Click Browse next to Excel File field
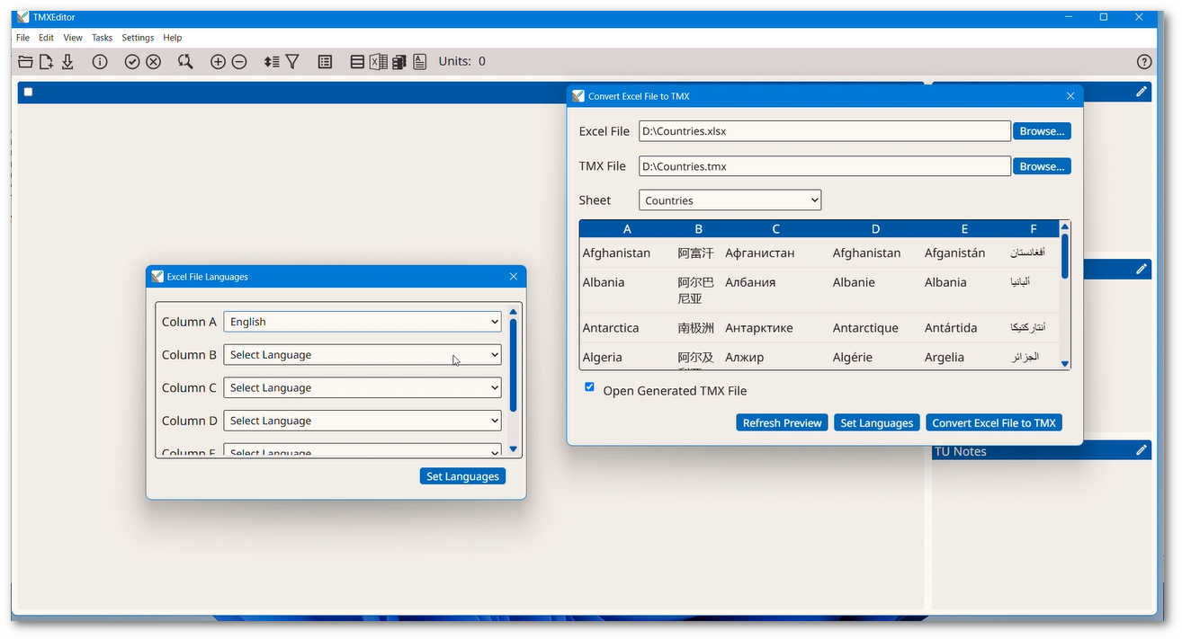The width and height of the screenshot is (1182, 639). (1042, 131)
